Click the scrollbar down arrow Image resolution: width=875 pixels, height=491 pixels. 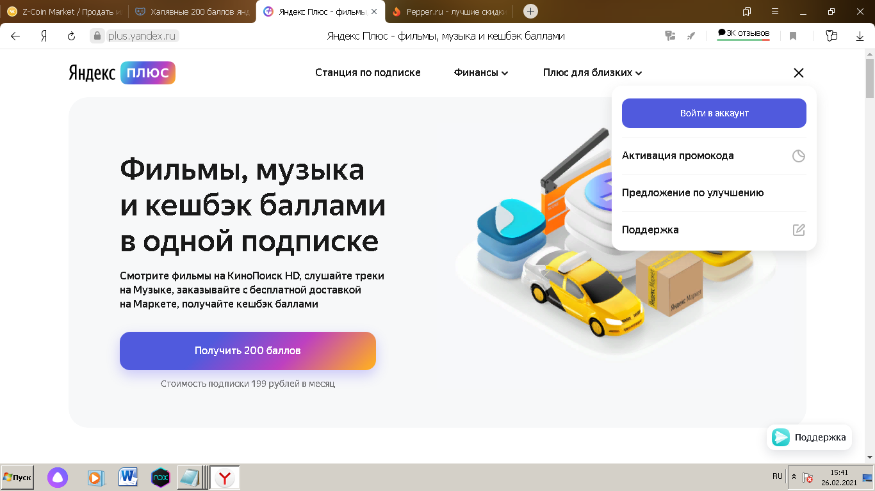(x=870, y=457)
